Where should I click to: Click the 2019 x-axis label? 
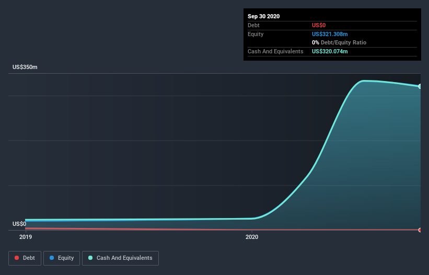(26, 237)
